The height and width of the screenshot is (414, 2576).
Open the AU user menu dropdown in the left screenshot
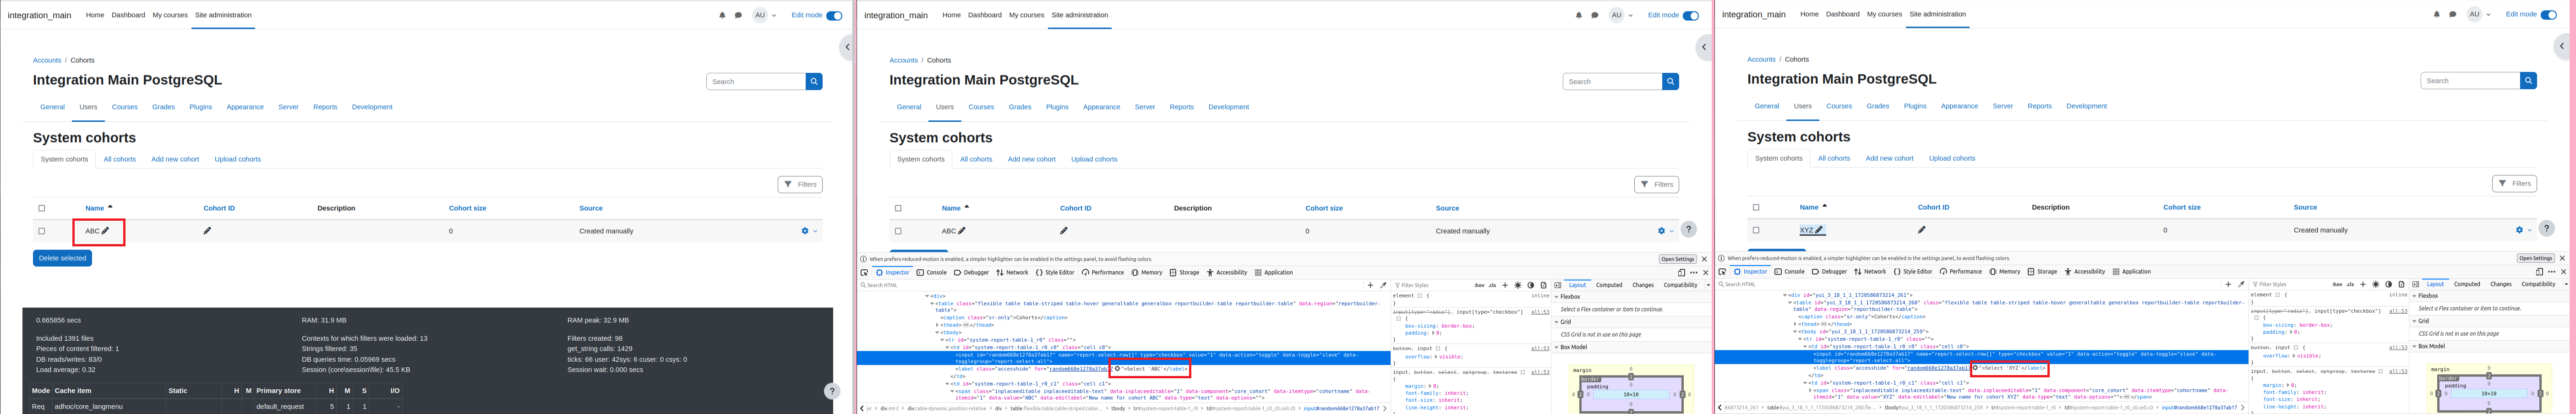(x=765, y=15)
